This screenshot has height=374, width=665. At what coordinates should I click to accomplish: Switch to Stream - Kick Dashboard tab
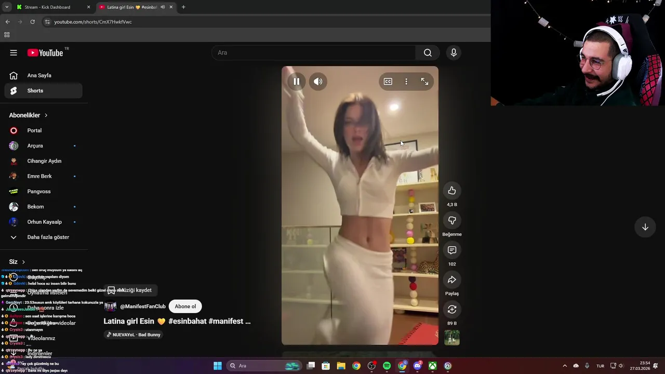pos(52,7)
